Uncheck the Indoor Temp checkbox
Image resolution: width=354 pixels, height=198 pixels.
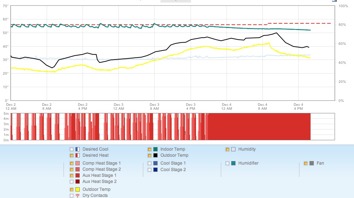[x=149, y=149]
